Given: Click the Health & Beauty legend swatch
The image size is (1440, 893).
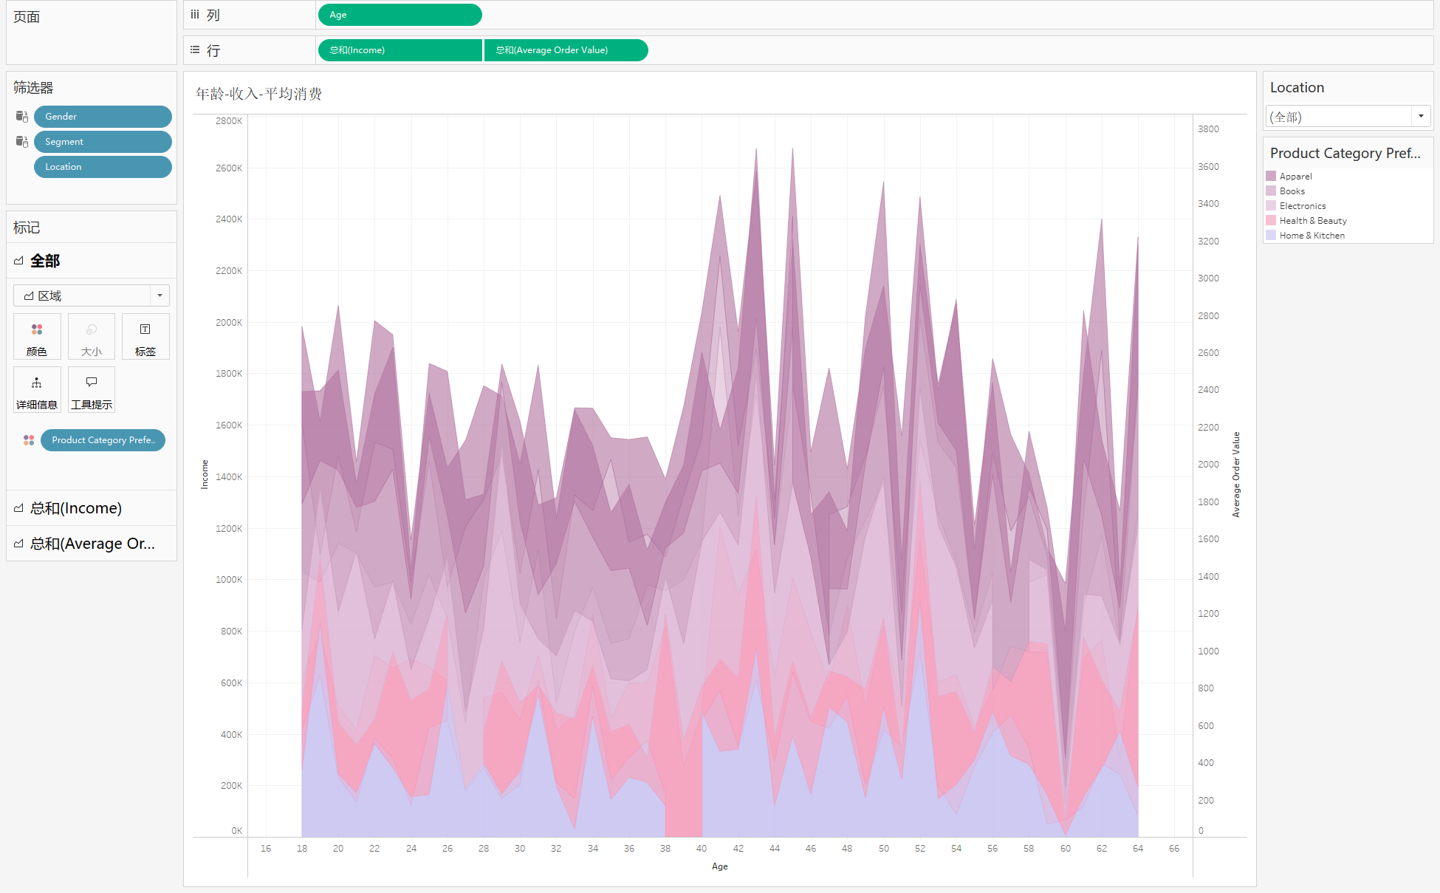Looking at the screenshot, I should tap(1271, 221).
